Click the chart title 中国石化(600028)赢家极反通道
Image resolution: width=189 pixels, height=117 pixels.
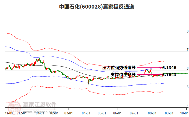[x=97, y=7]
